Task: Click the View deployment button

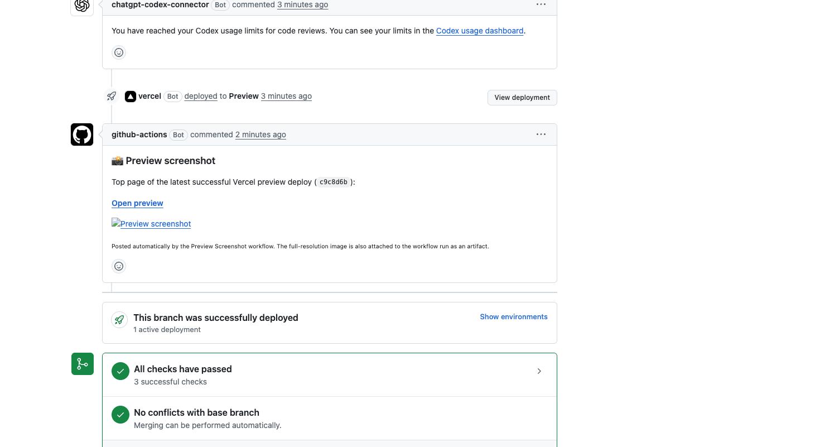Action: point(522,98)
